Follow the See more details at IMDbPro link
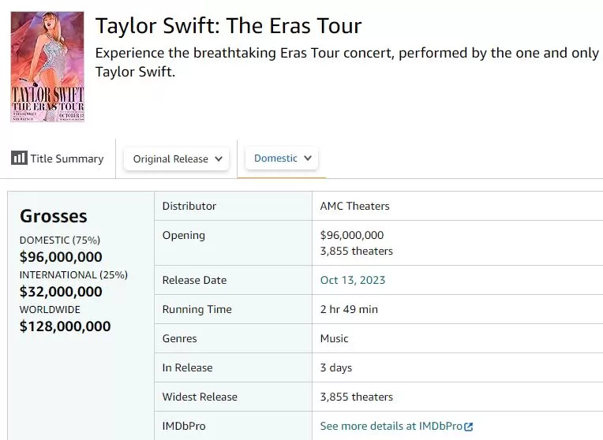The height and width of the screenshot is (440, 603). coord(391,426)
